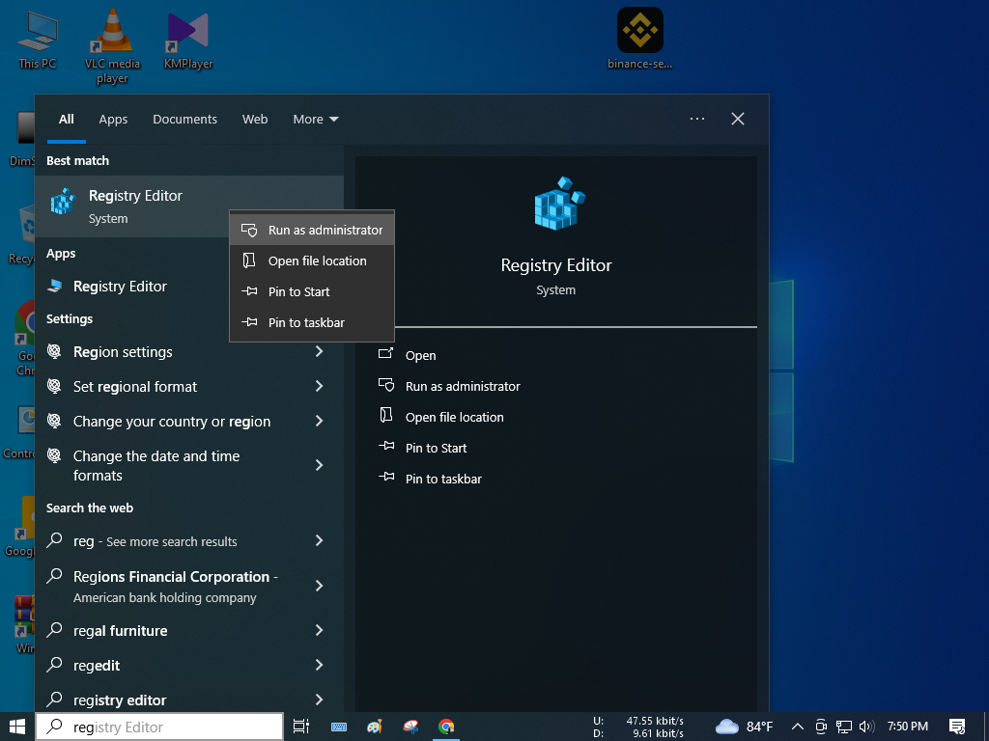The height and width of the screenshot is (741, 989).
Task: Open the volume speaker tray icon
Action: pos(866,727)
